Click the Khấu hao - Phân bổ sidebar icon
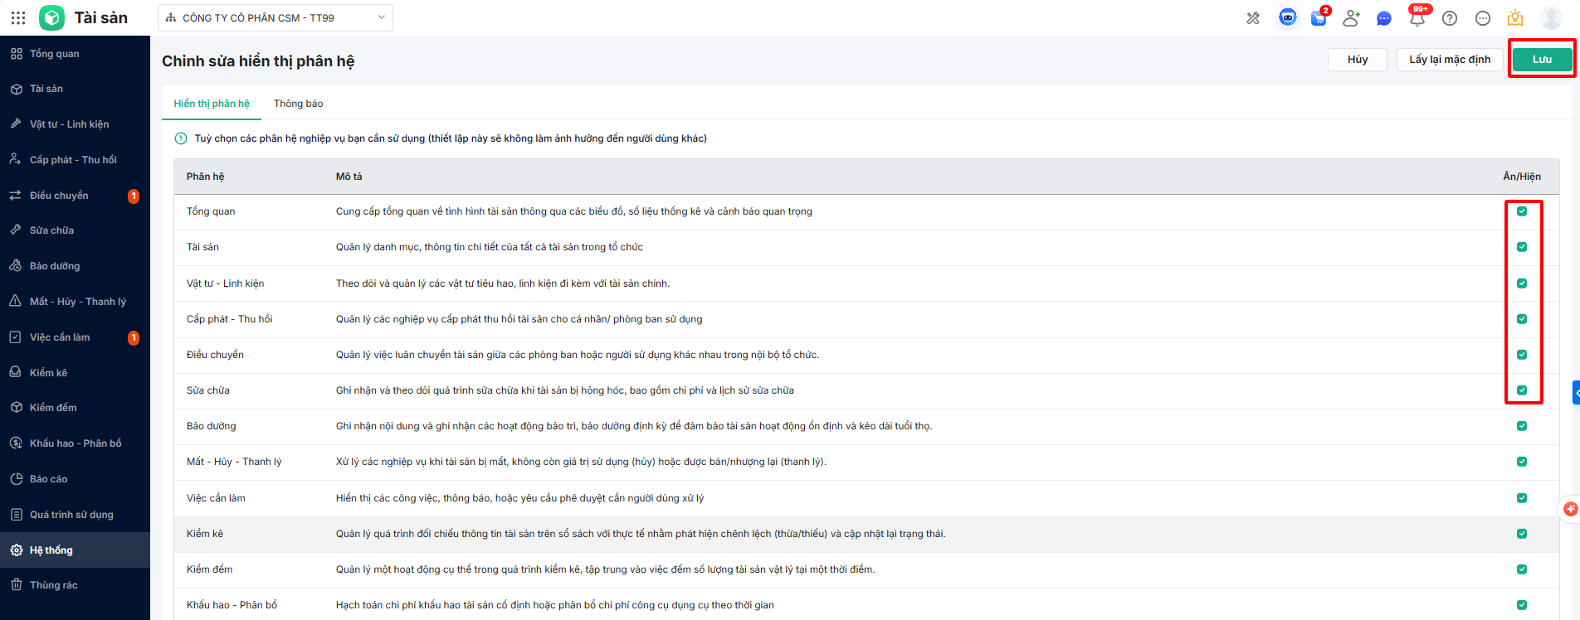Screen dimensions: 1580x620 pyautogui.click(x=16, y=443)
